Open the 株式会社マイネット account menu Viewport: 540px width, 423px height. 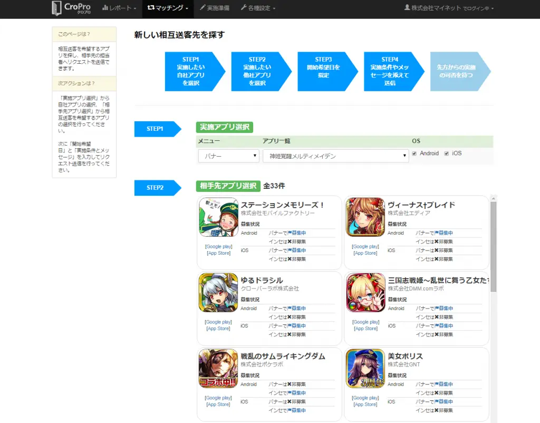click(449, 8)
